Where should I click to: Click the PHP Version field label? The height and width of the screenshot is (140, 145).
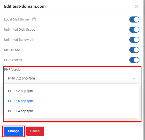[13, 69]
